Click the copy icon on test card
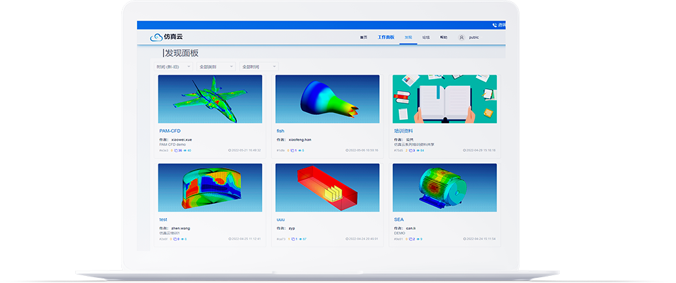This screenshot has width=676, height=283. pyautogui.click(x=175, y=239)
